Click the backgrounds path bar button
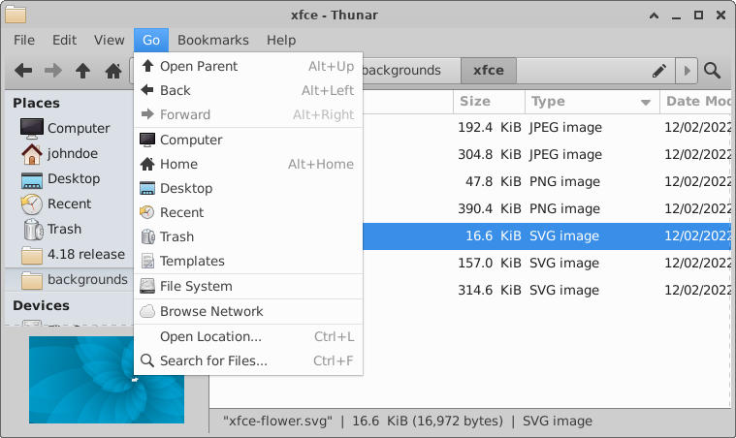736x438 pixels. pyautogui.click(x=412, y=71)
